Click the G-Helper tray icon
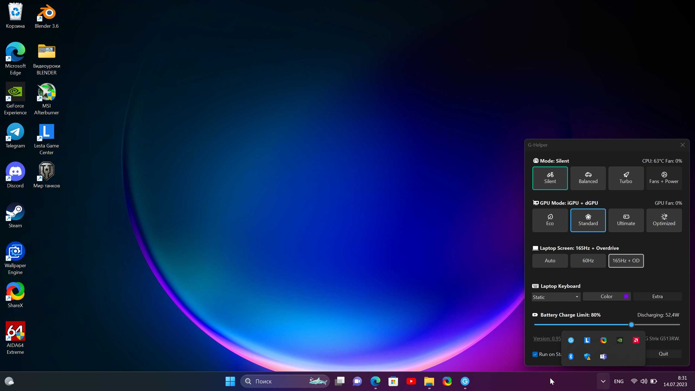 (x=571, y=340)
